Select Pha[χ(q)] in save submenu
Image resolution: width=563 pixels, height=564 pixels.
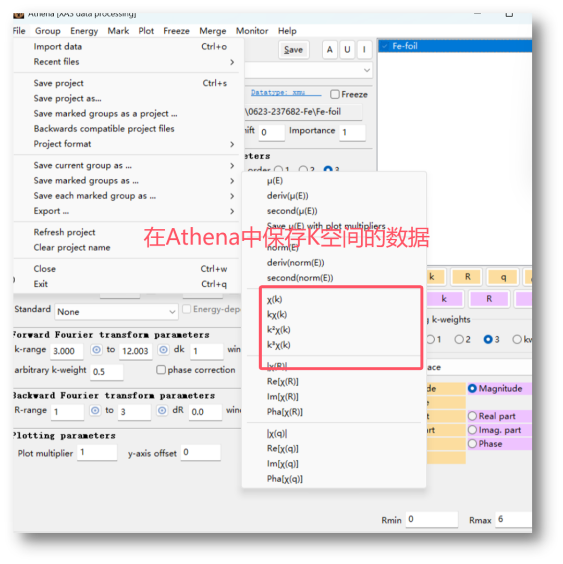coord(285,479)
